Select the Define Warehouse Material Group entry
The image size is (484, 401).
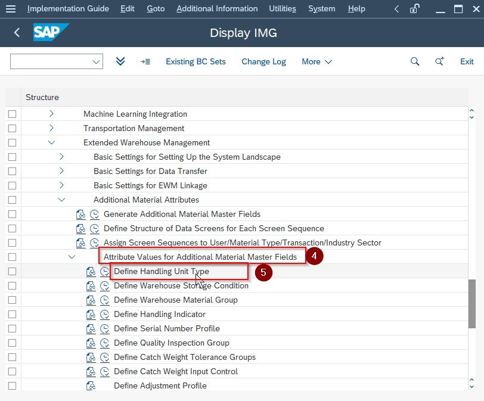pos(176,300)
